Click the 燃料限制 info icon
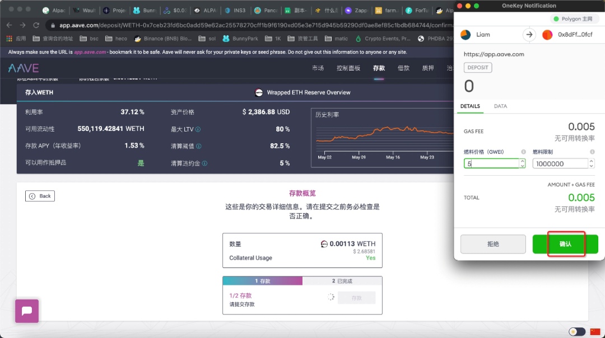Screen dimensions: 605x338 point(593,152)
